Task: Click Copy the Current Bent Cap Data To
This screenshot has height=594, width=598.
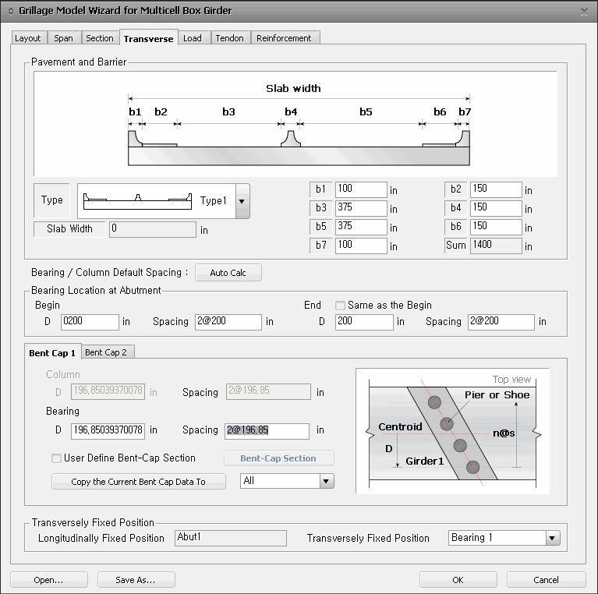Action: click(x=139, y=482)
